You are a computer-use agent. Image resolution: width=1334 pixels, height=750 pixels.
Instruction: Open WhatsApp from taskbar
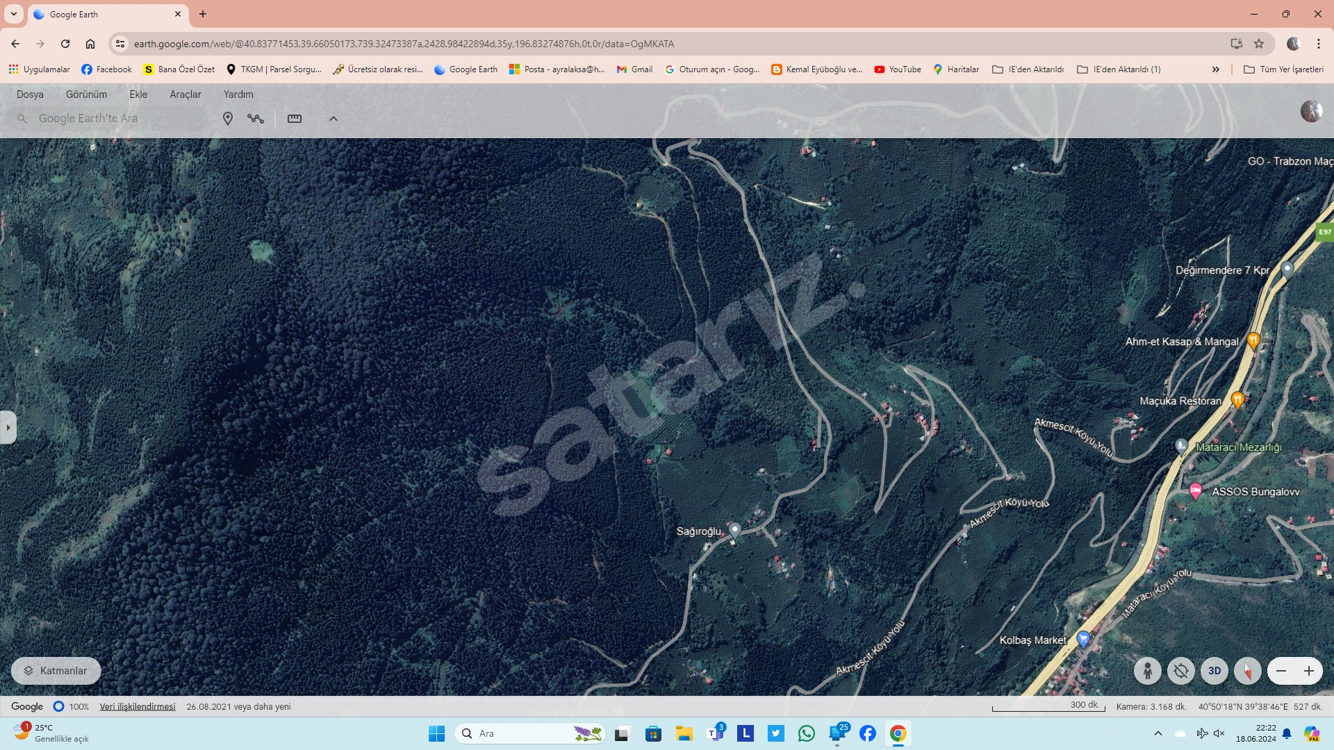807,733
